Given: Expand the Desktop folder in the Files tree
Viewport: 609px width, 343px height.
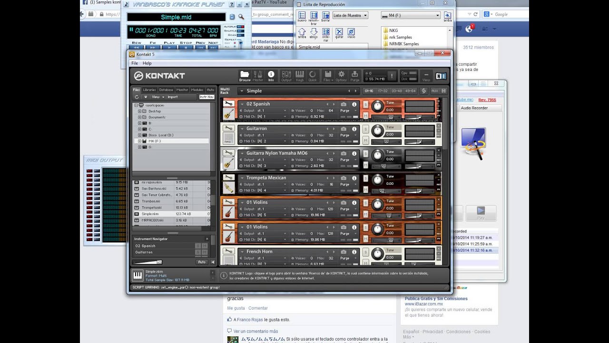Looking at the screenshot, I should [x=140, y=111].
